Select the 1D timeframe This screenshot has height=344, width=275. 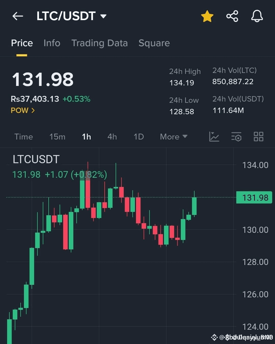tap(139, 137)
